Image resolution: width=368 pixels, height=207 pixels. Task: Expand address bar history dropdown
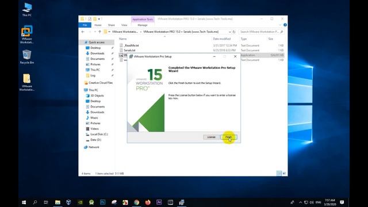[x=229, y=32]
